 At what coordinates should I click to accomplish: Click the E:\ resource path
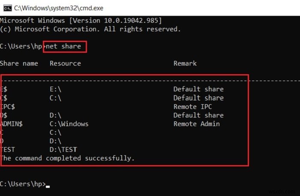56,89
